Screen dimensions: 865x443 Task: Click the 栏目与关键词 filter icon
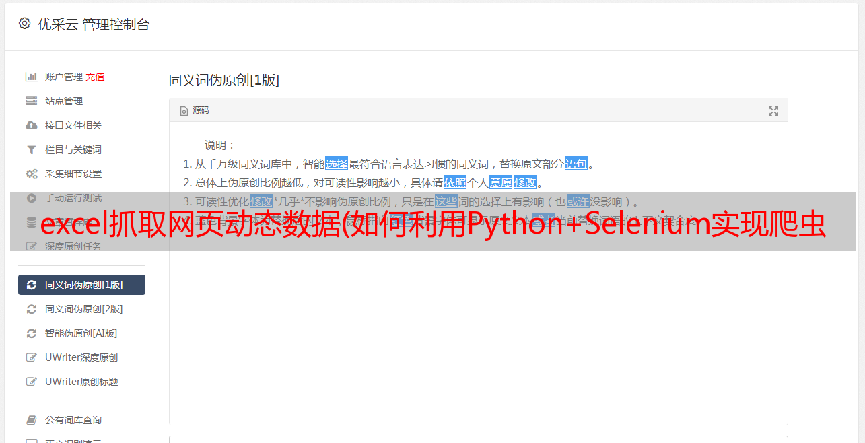[x=31, y=149]
